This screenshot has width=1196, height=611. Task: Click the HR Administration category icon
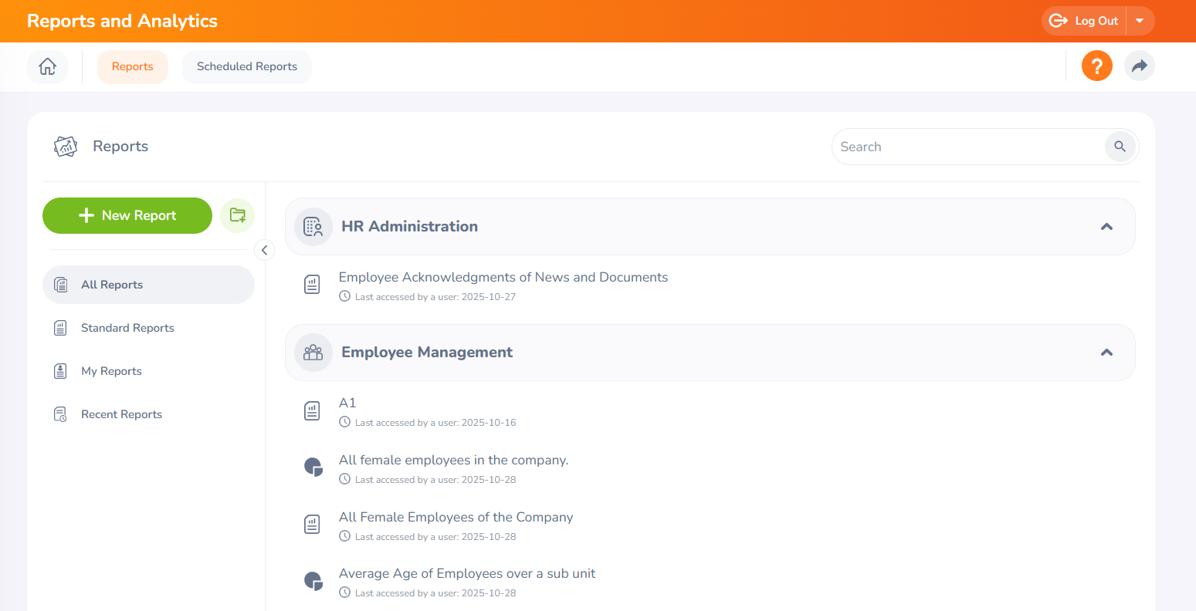coord(313,227)
